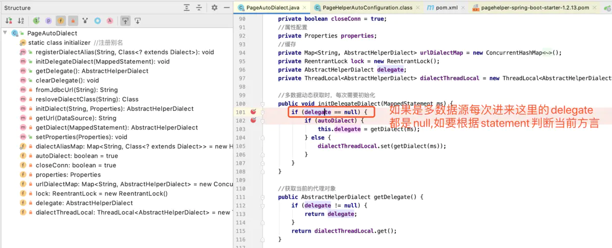Collapse the PageAutoDialect class tree node

point(5,33)
